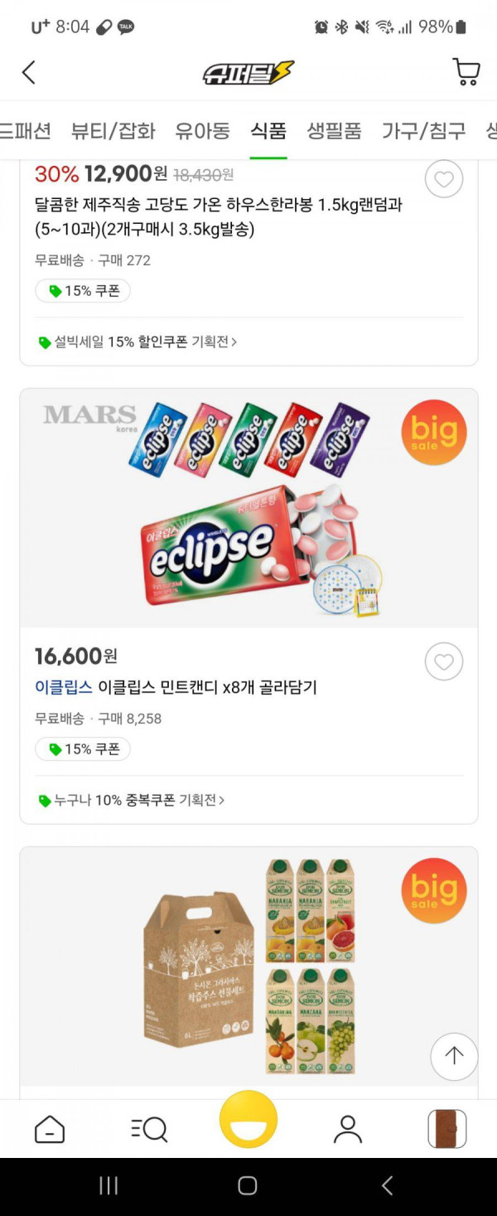Image resolution: width=497 pixels, height=1216 pixels.
Task: View the Eclipse candy product image
Action: (248, 508)
